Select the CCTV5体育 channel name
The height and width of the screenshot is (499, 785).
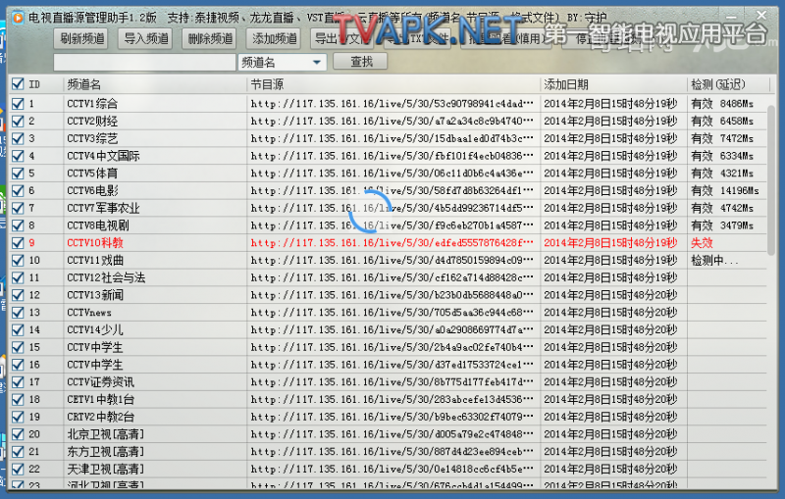(92, 174)
